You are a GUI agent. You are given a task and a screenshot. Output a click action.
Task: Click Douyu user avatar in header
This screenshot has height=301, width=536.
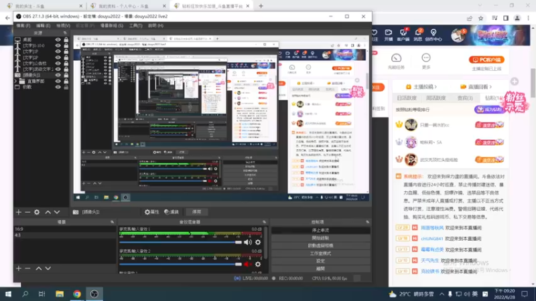(458, 35)
